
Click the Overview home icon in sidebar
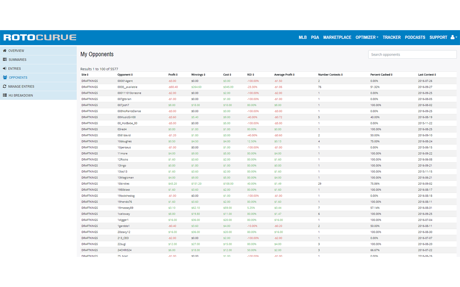pos(5,51)
